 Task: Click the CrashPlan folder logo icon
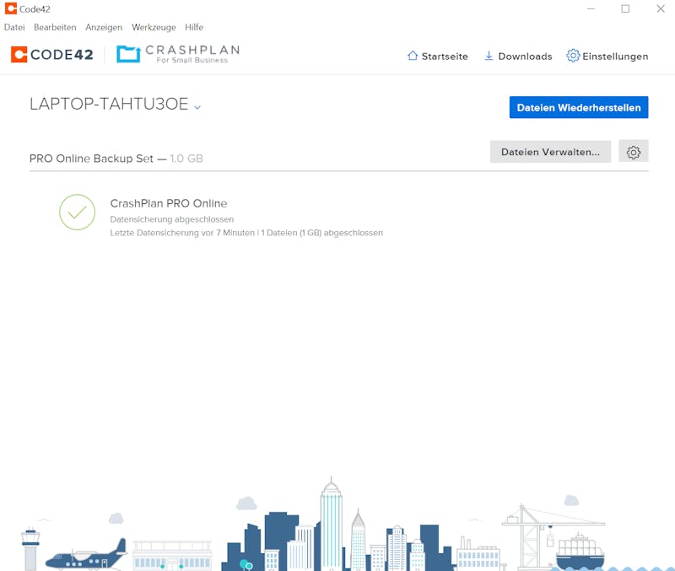[x=128, y=54]
